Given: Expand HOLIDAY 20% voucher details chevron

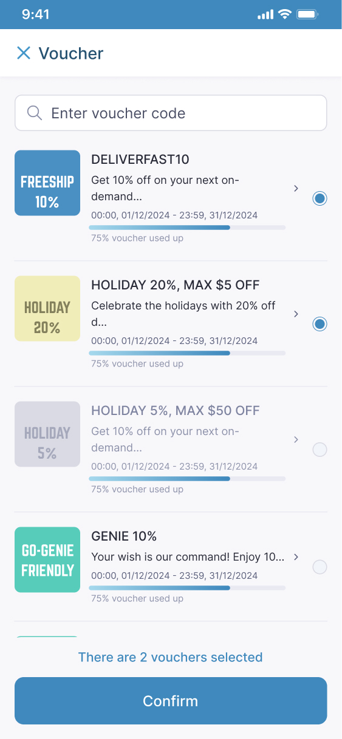Looking at the screenshot, I should (296, 314).
